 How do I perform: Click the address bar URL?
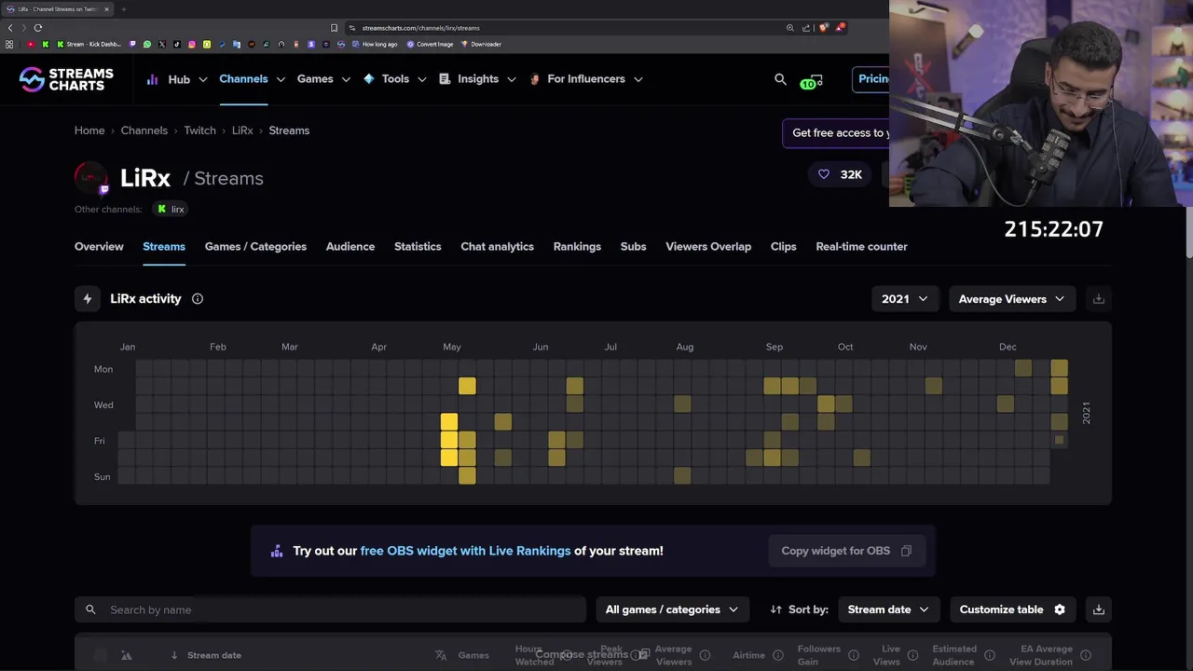pyautogui.click(x=420, y=28)
